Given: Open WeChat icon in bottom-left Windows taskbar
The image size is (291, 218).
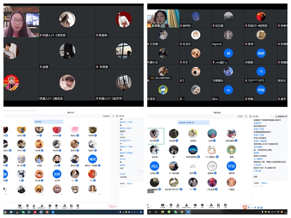Looking at the screenshot, I should (23, 212).
